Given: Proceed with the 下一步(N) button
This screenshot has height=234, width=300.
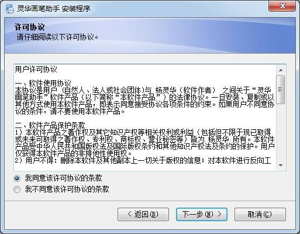Looking at the screenshot, I should 202,214.
